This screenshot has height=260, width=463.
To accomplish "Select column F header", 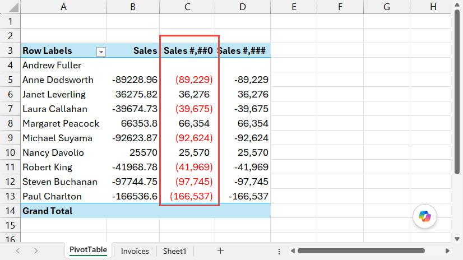I will [x=340, y=7].
